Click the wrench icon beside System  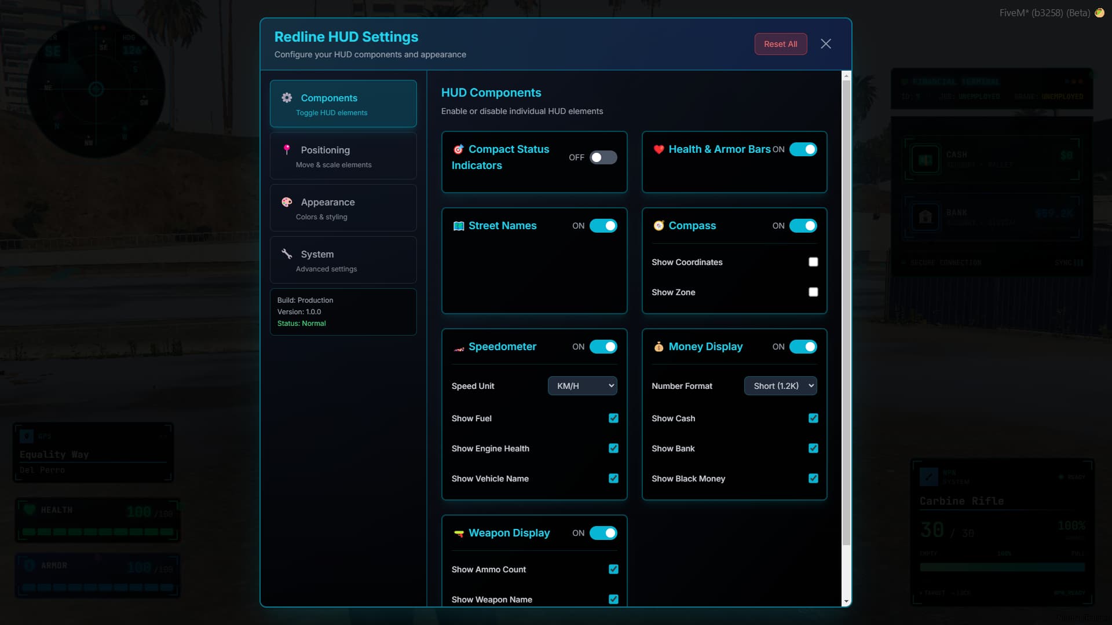(x=287, y=253)
